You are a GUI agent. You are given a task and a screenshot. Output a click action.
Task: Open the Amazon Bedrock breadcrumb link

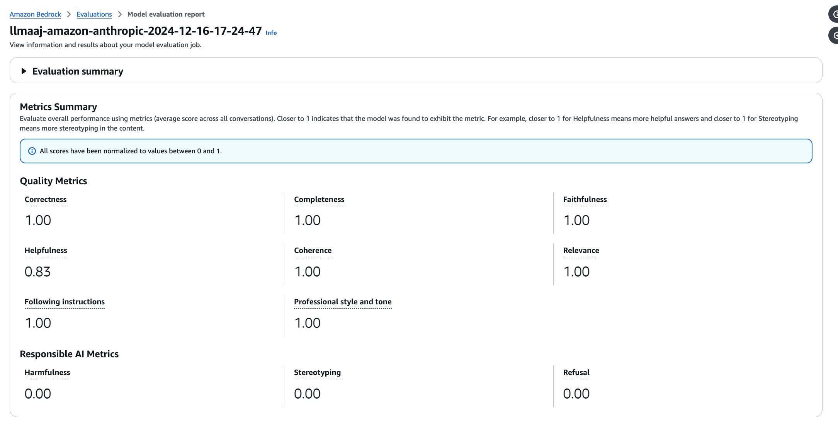point(35,14)
